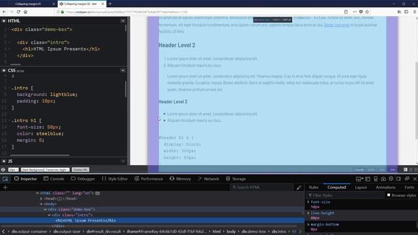The height and width of the screenshot is (235, 418).
Task: Open the Performance tab
Action: tap(149, 179)
